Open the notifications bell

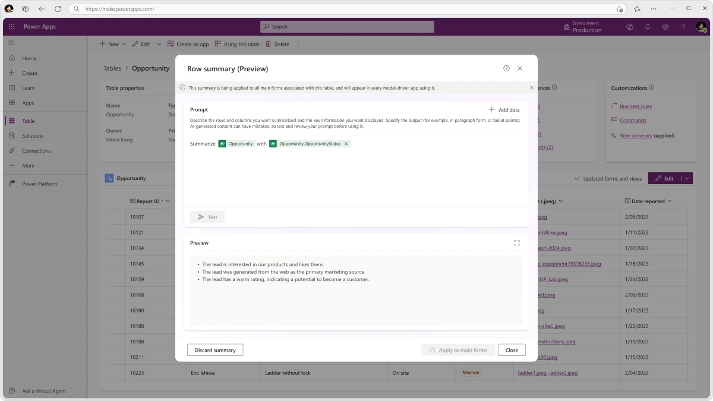click(x=647, y=27)
